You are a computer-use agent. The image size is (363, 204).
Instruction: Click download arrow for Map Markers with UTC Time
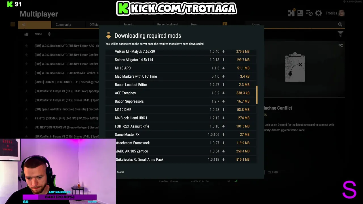[223, 76]
